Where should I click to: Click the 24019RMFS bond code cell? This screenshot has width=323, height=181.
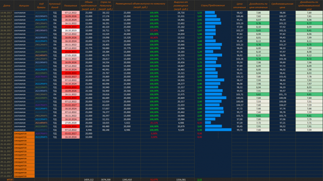coord(42,30)
